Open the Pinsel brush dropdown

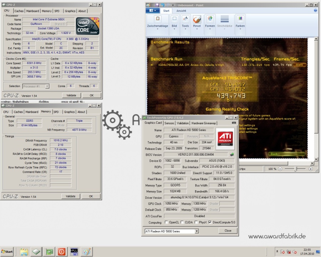(197, 24)
